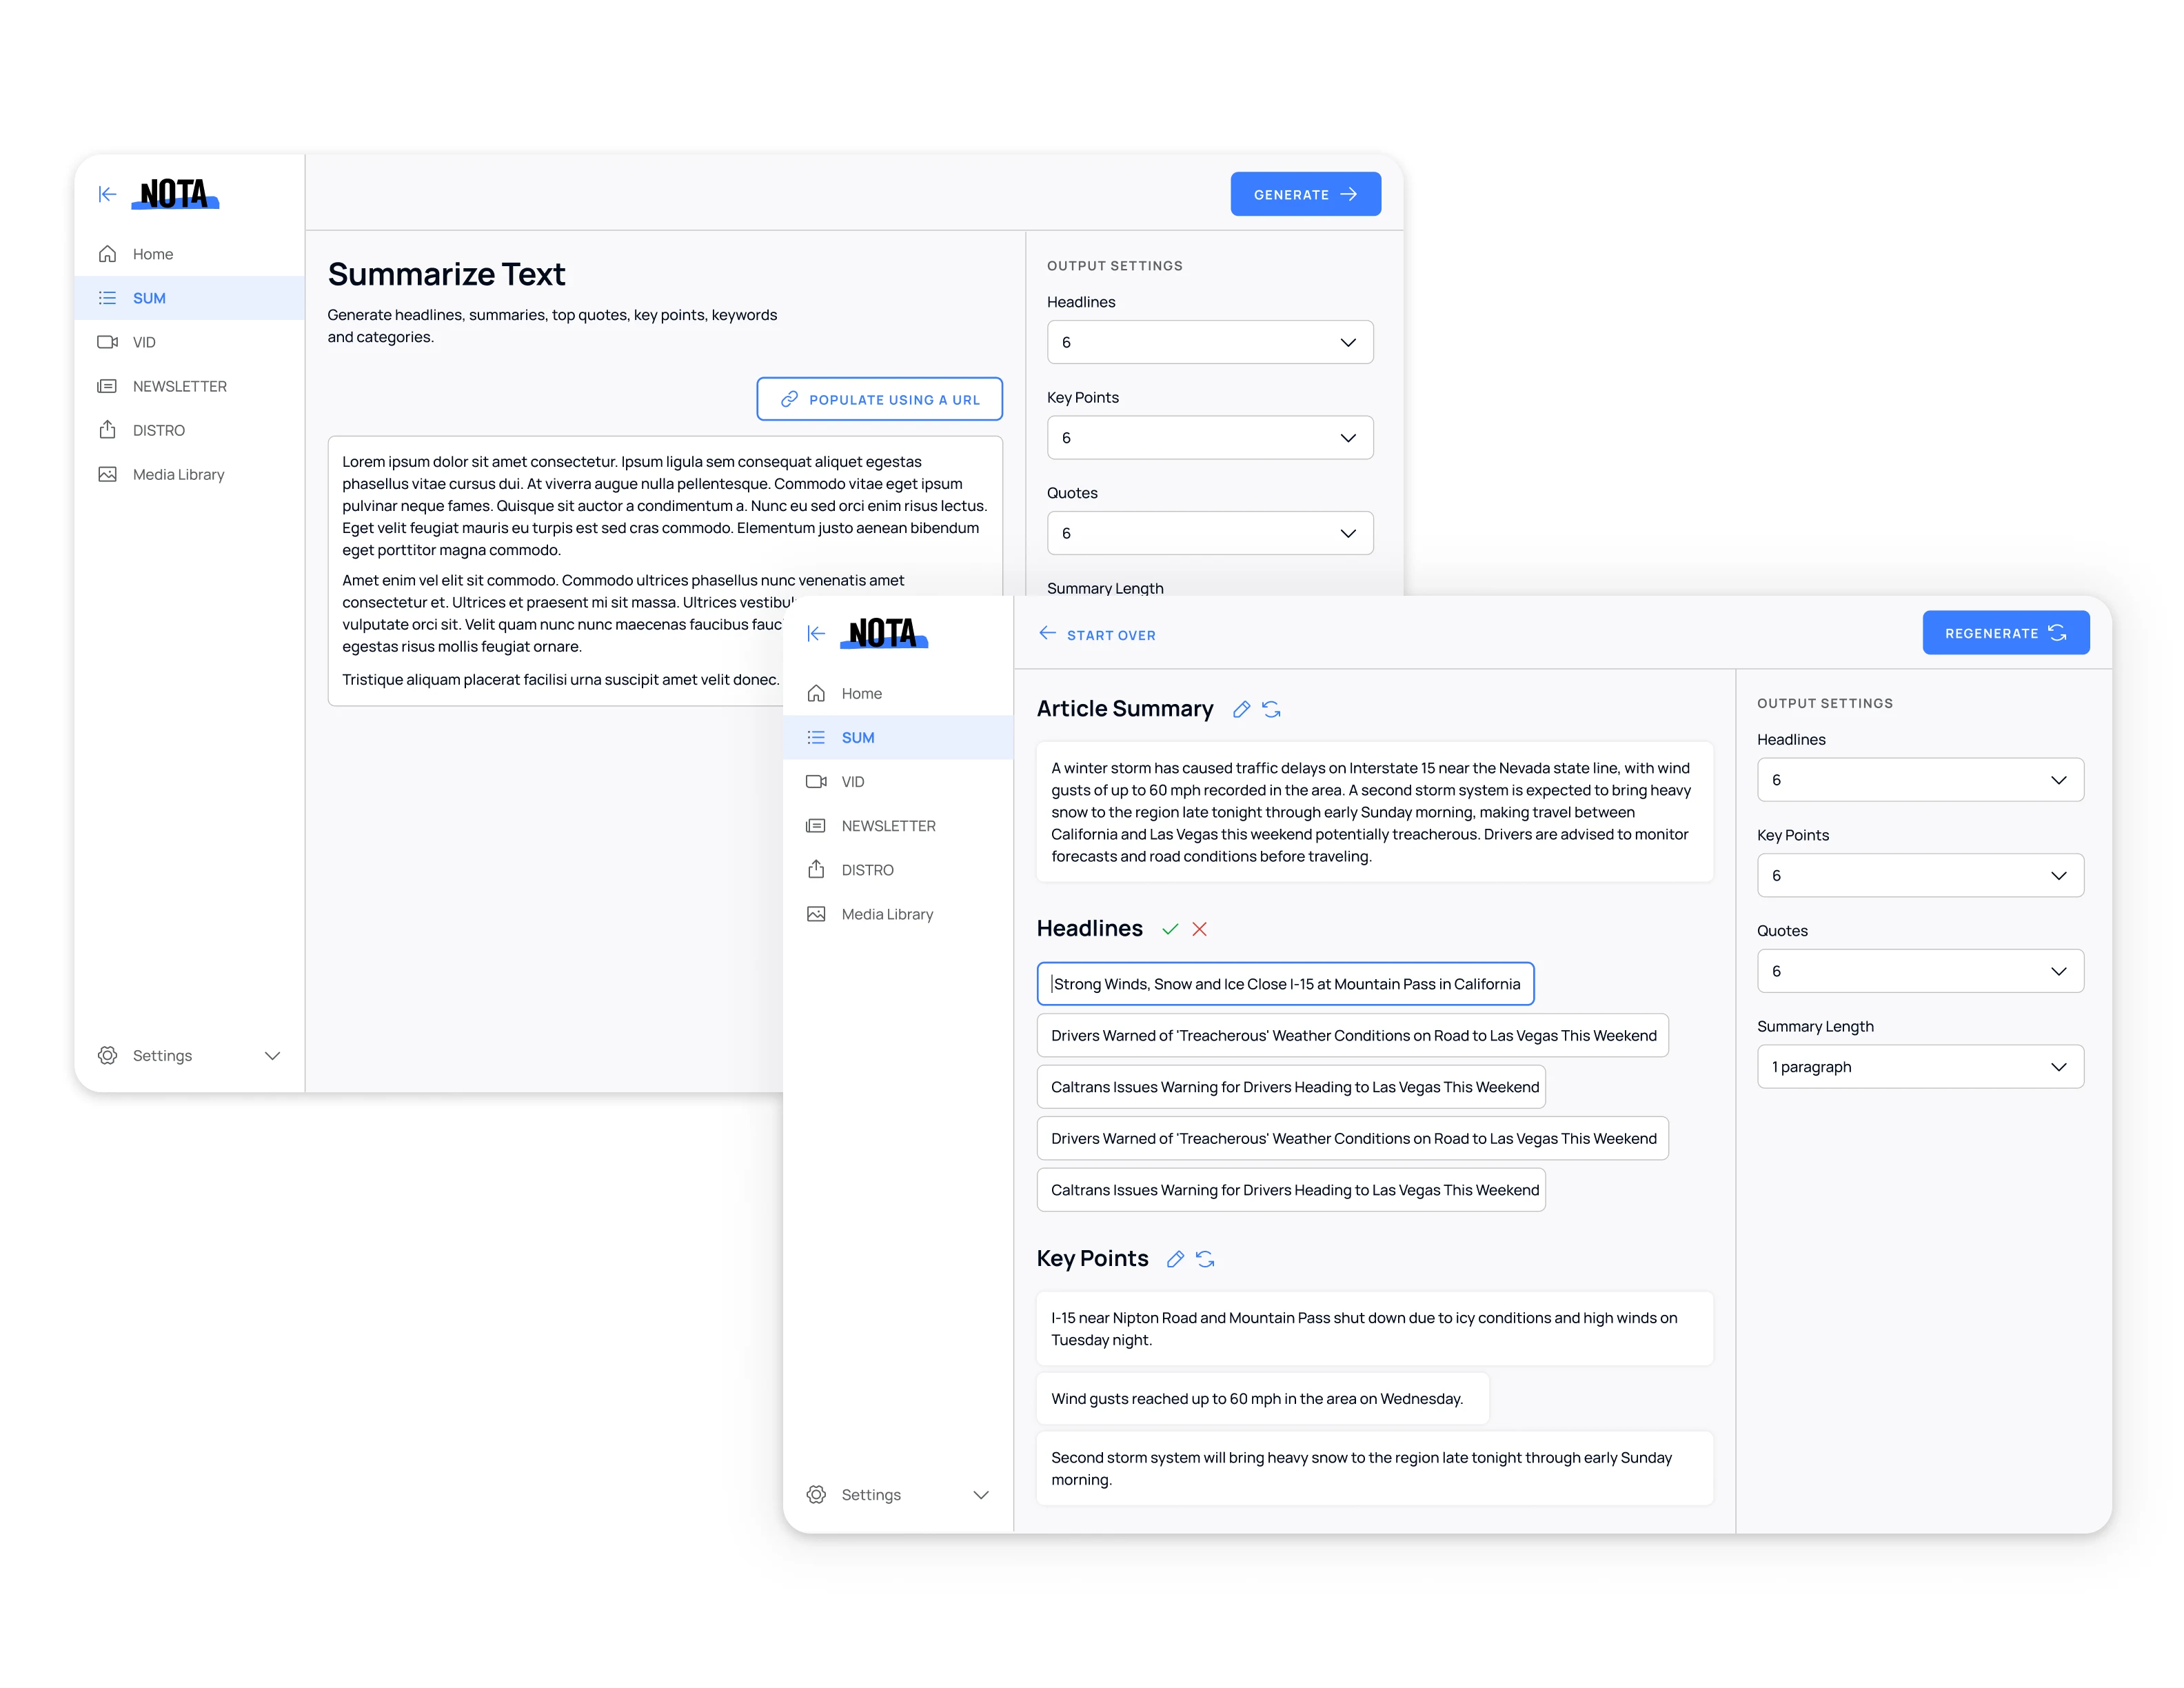Open Headlines count dropdown in back window
2184x1688 pixels.
(1209, 342)
